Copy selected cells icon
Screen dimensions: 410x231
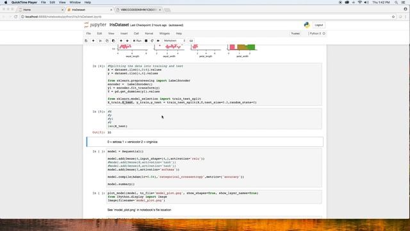[x=107, y=41]
